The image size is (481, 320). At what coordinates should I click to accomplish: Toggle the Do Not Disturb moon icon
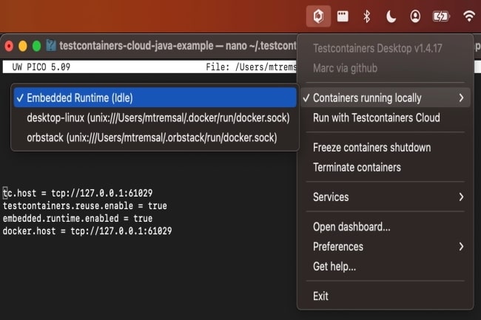pyautogui.click(x=391, y=16)
